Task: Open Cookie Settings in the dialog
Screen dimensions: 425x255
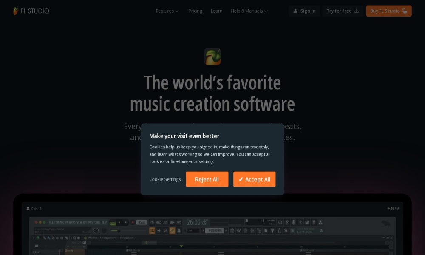Action: (x=165, y=179)
